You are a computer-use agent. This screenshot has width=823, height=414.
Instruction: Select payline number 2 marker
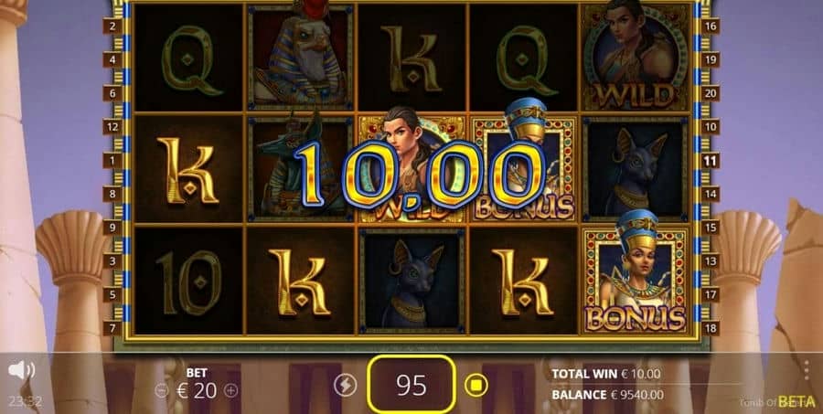click(x=112, y=27)
